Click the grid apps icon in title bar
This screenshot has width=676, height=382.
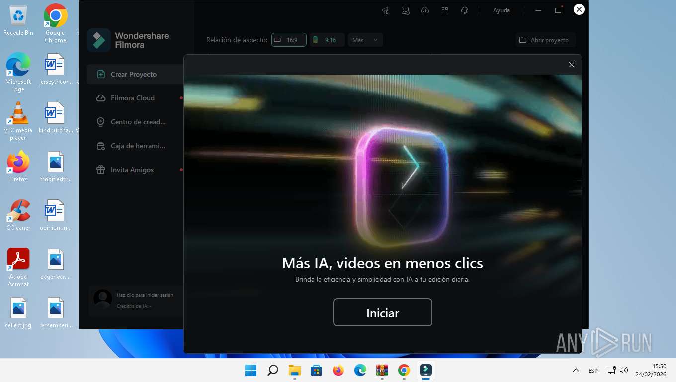(x=445, y=10)
